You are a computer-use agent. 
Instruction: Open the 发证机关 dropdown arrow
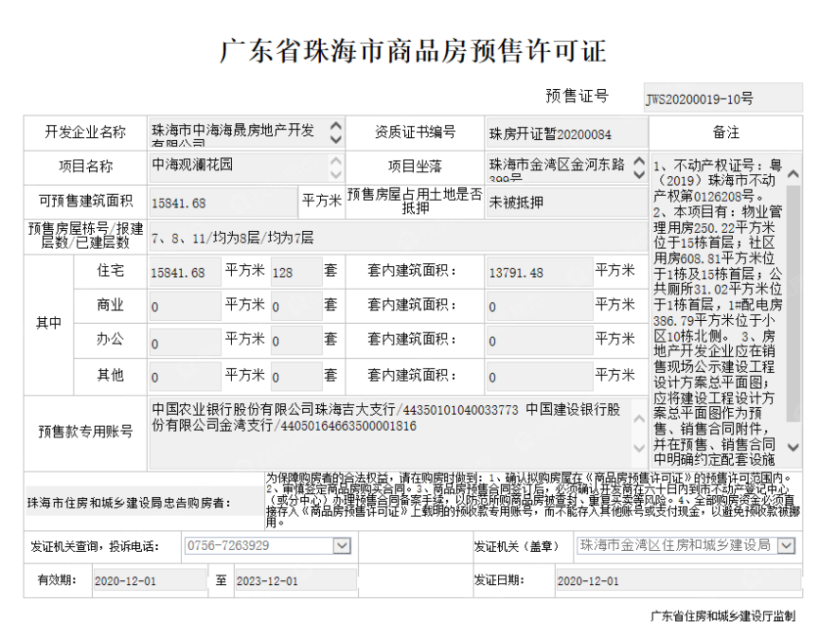click(786, 546)
